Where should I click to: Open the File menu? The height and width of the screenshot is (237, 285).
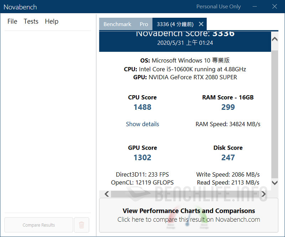click(12, 21)
